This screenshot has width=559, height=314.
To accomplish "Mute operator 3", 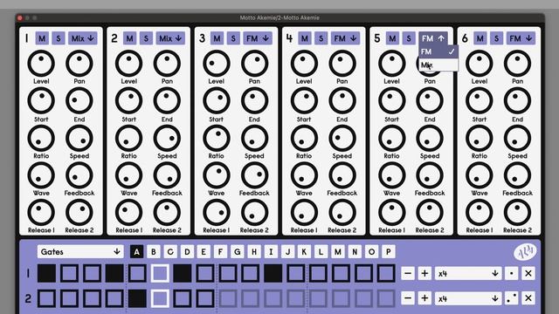I will [217, 38].
